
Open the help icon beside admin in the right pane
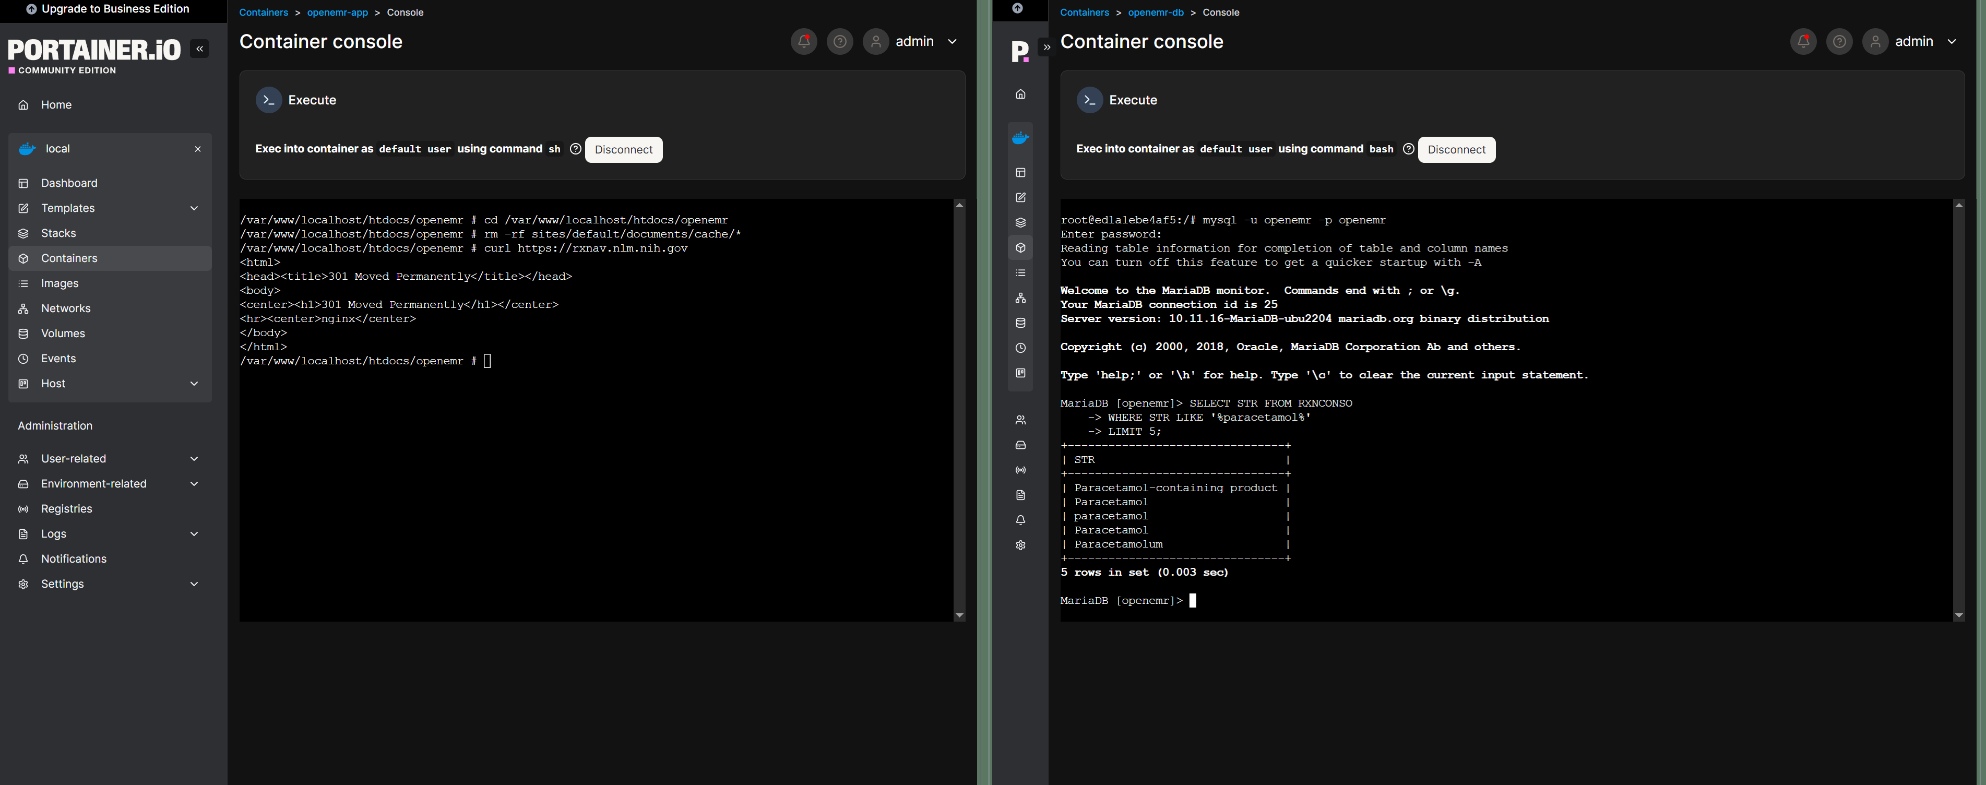1839,42
